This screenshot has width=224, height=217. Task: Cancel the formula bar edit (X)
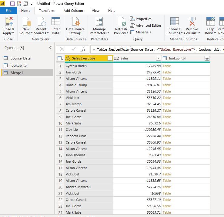tap(62, 49)
